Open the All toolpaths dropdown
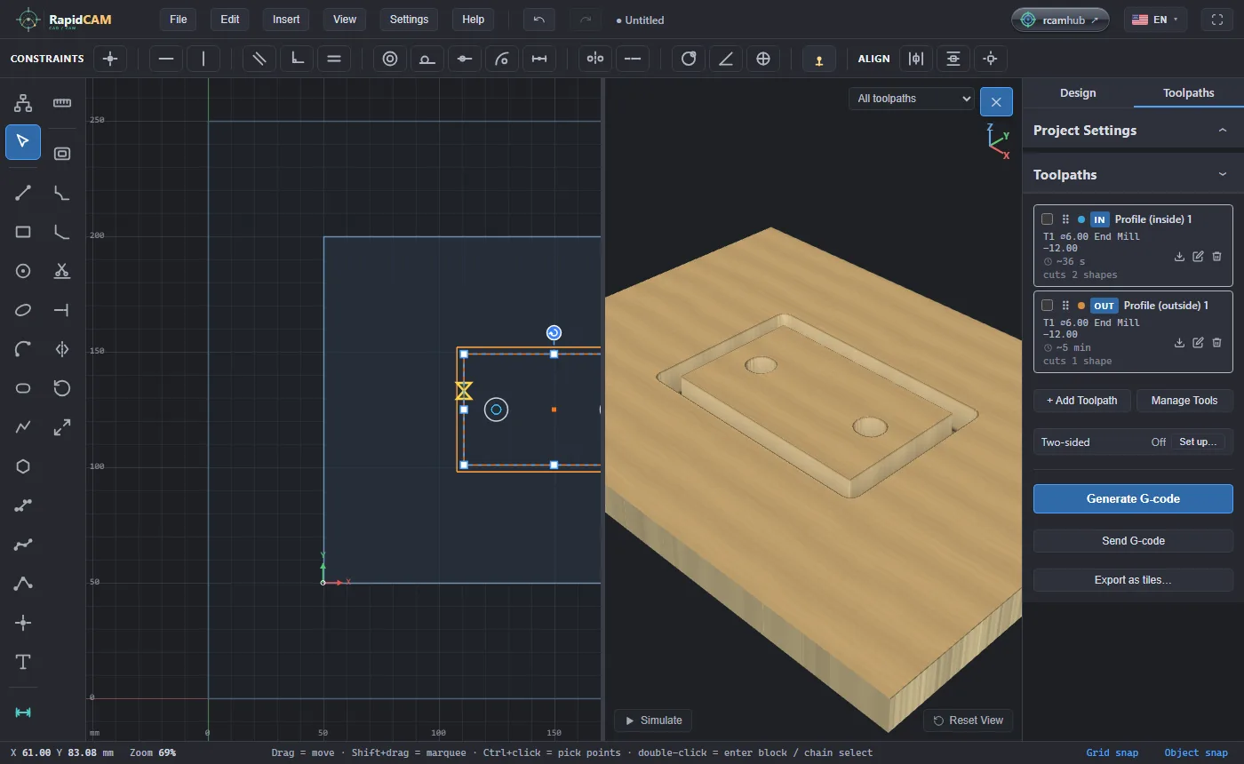 [x=912, y=99]
